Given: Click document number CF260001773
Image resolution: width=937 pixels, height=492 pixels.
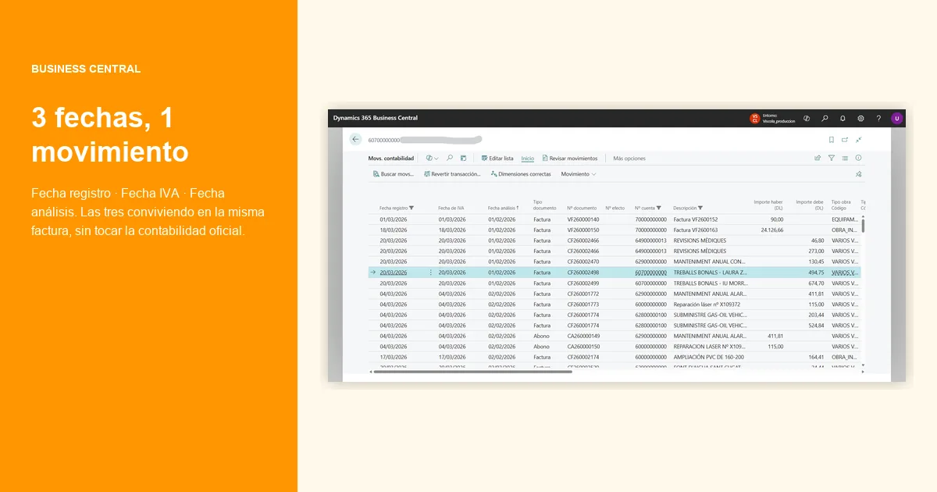Looking at the screenshot, I should tap(583, 305).
